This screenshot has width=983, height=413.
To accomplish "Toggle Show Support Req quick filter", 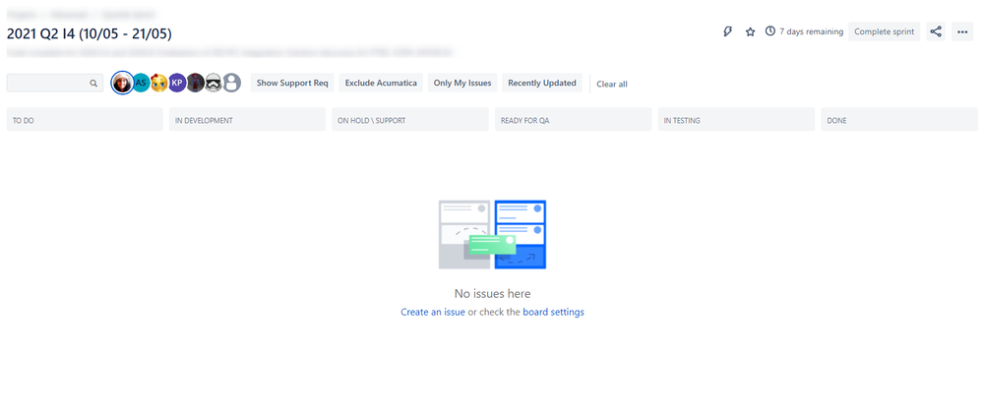I will coord(292,83).
